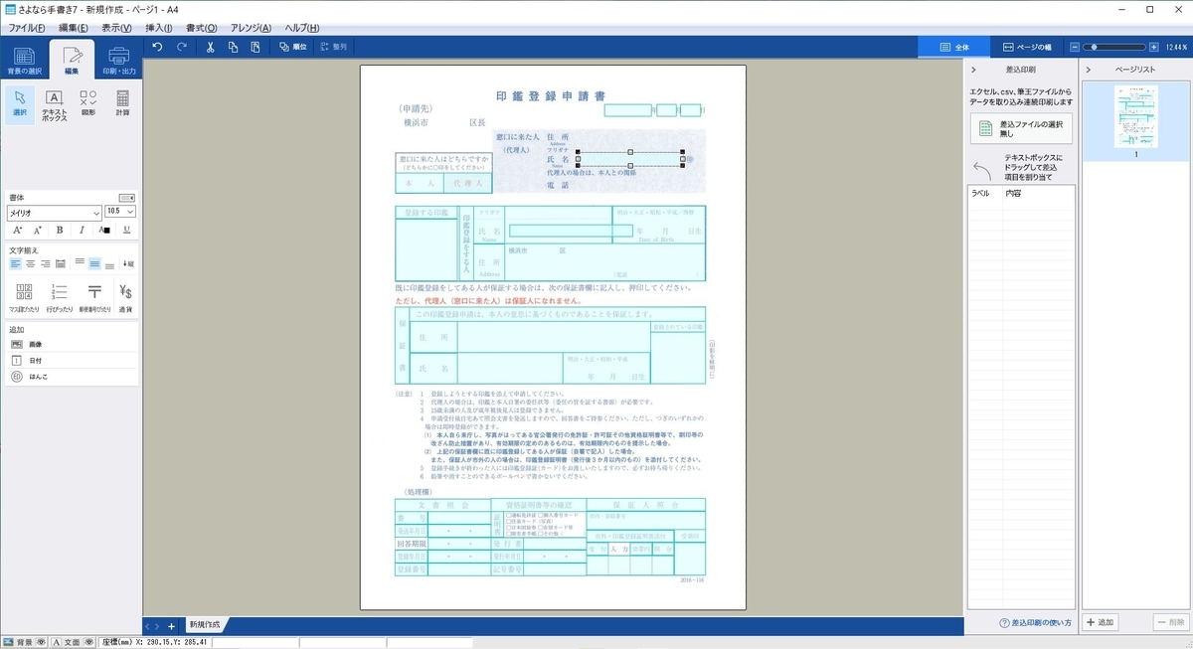
Task: Toggle italic formatting
Action: tap(82, 230)
